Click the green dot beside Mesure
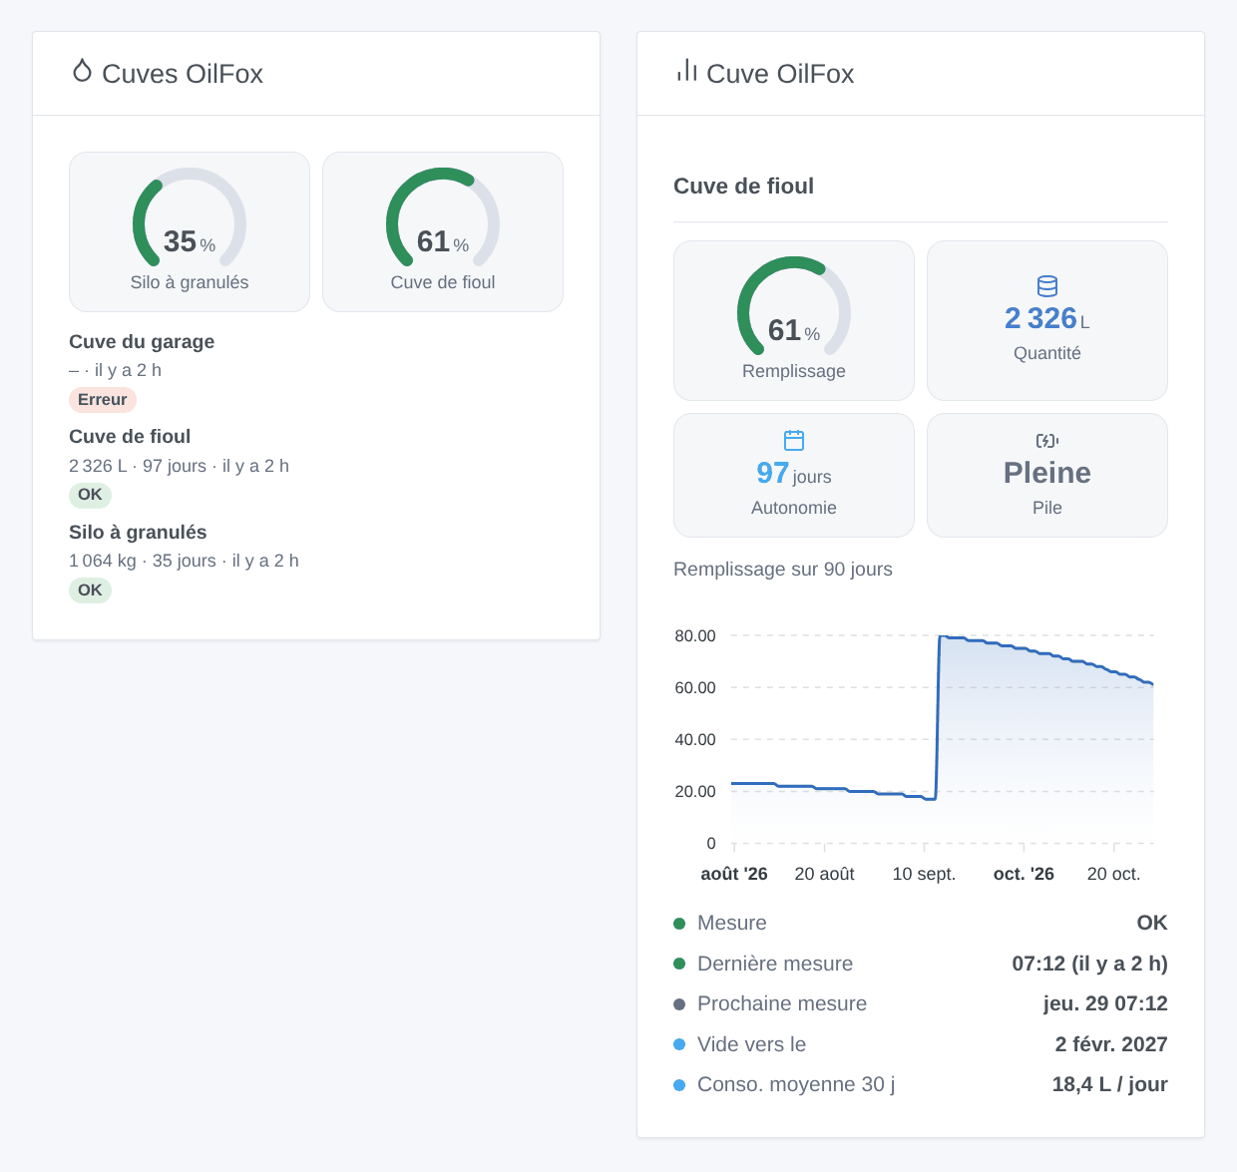 click(679, 924)
